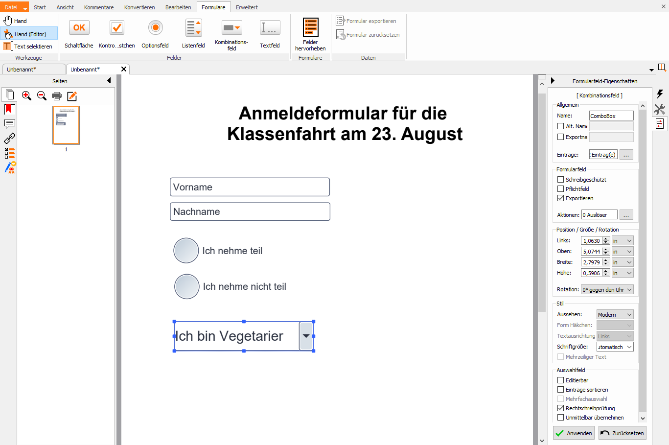Click the zoom in magnifier icon
This screenshot has height=445, width=669.
26,96
